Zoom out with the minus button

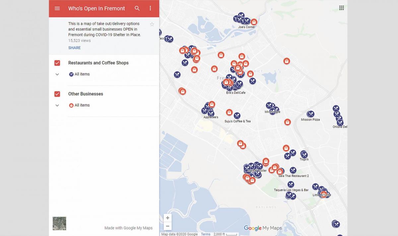(167, 226)
